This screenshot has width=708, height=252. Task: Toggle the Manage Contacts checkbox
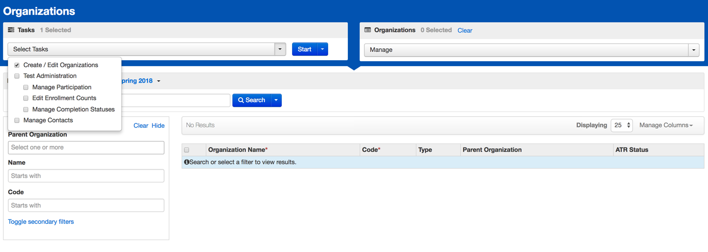coord(17,120)
